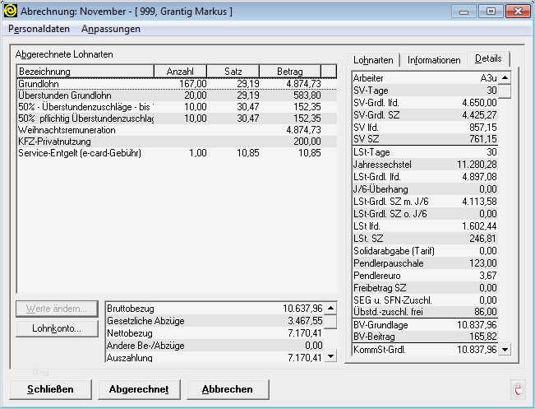535x409 pixels.
Task: Click the red e icon at bottom right
Action: coord(518,389)
